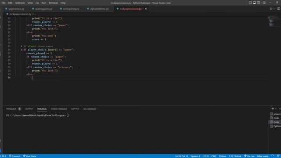281x158 pixels.
Task: Click rockpaperscissors.py in the breadcrumb bar
Action: pyautogui.click(x=21, y=14)
